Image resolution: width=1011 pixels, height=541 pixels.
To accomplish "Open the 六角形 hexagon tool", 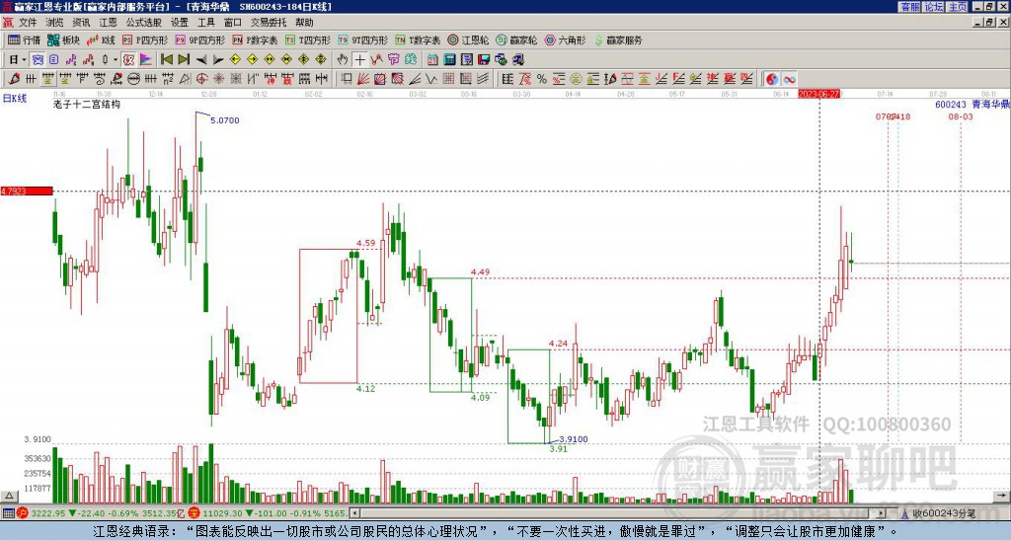I will pos(566,39).
